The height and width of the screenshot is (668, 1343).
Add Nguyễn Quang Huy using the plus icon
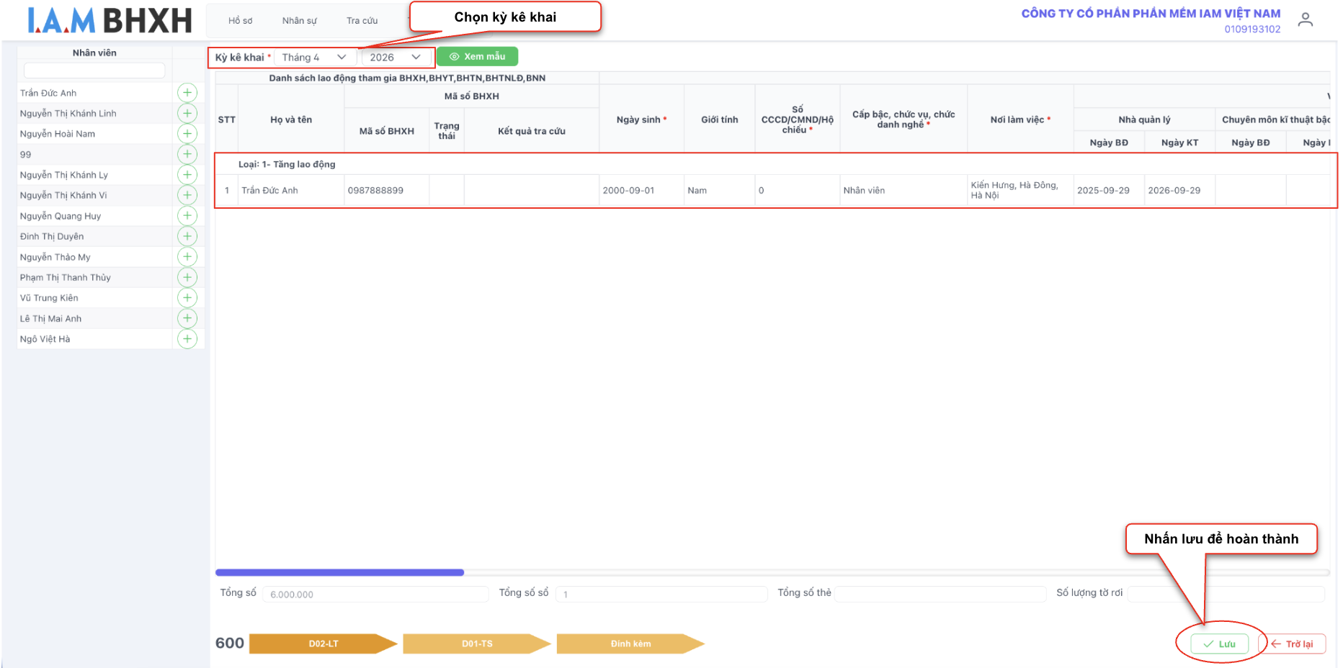pos(187,216)
